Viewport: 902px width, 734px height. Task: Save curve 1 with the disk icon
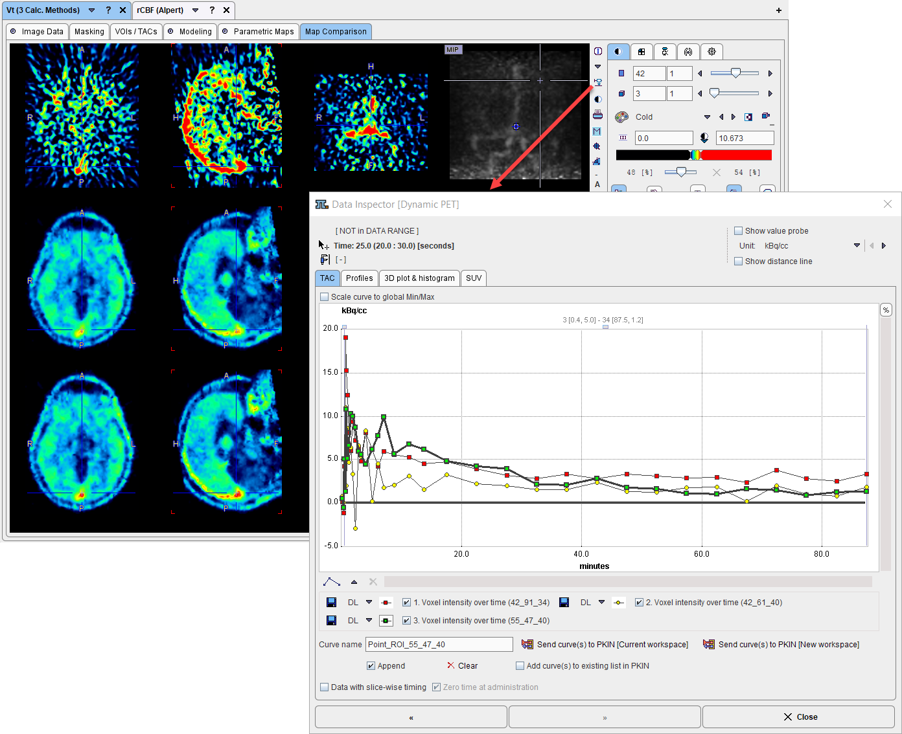click(x=331, y=603)
